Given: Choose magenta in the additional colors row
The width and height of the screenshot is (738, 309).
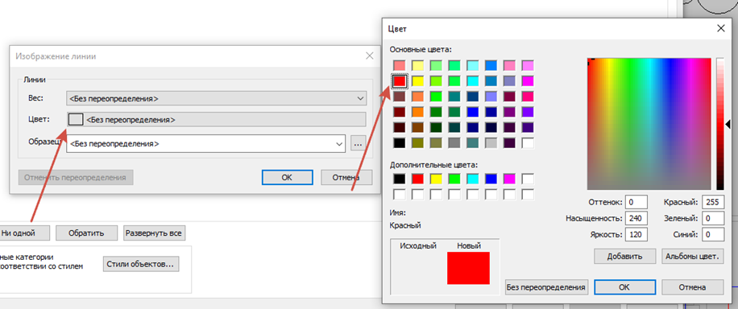Looking at the screenshot, I should (x=510, y=179).
